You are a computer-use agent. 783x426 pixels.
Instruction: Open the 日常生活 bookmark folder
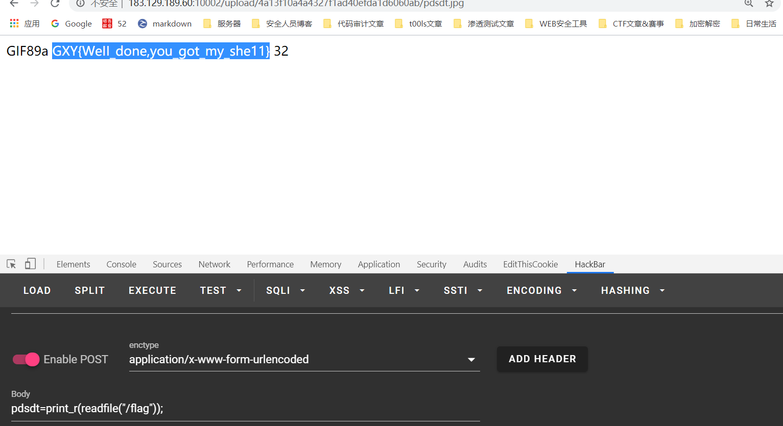[754, 23]
